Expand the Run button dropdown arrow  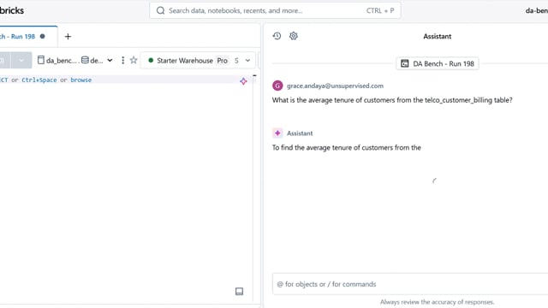[21, 61]
